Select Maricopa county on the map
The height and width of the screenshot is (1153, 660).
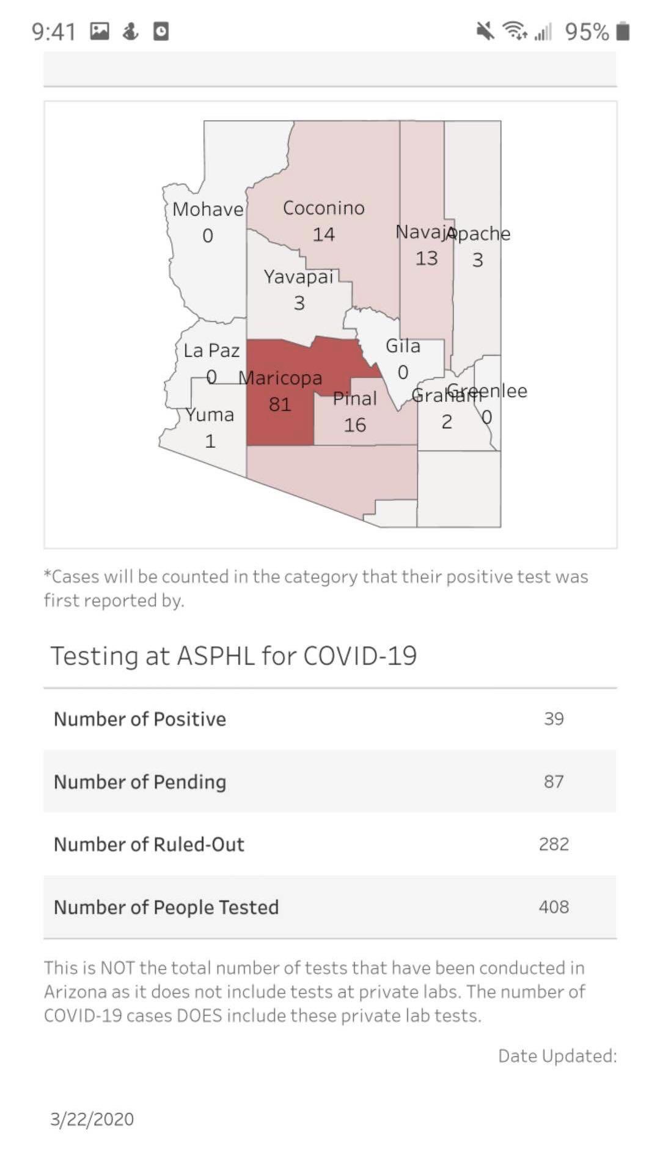coord(280,392)
